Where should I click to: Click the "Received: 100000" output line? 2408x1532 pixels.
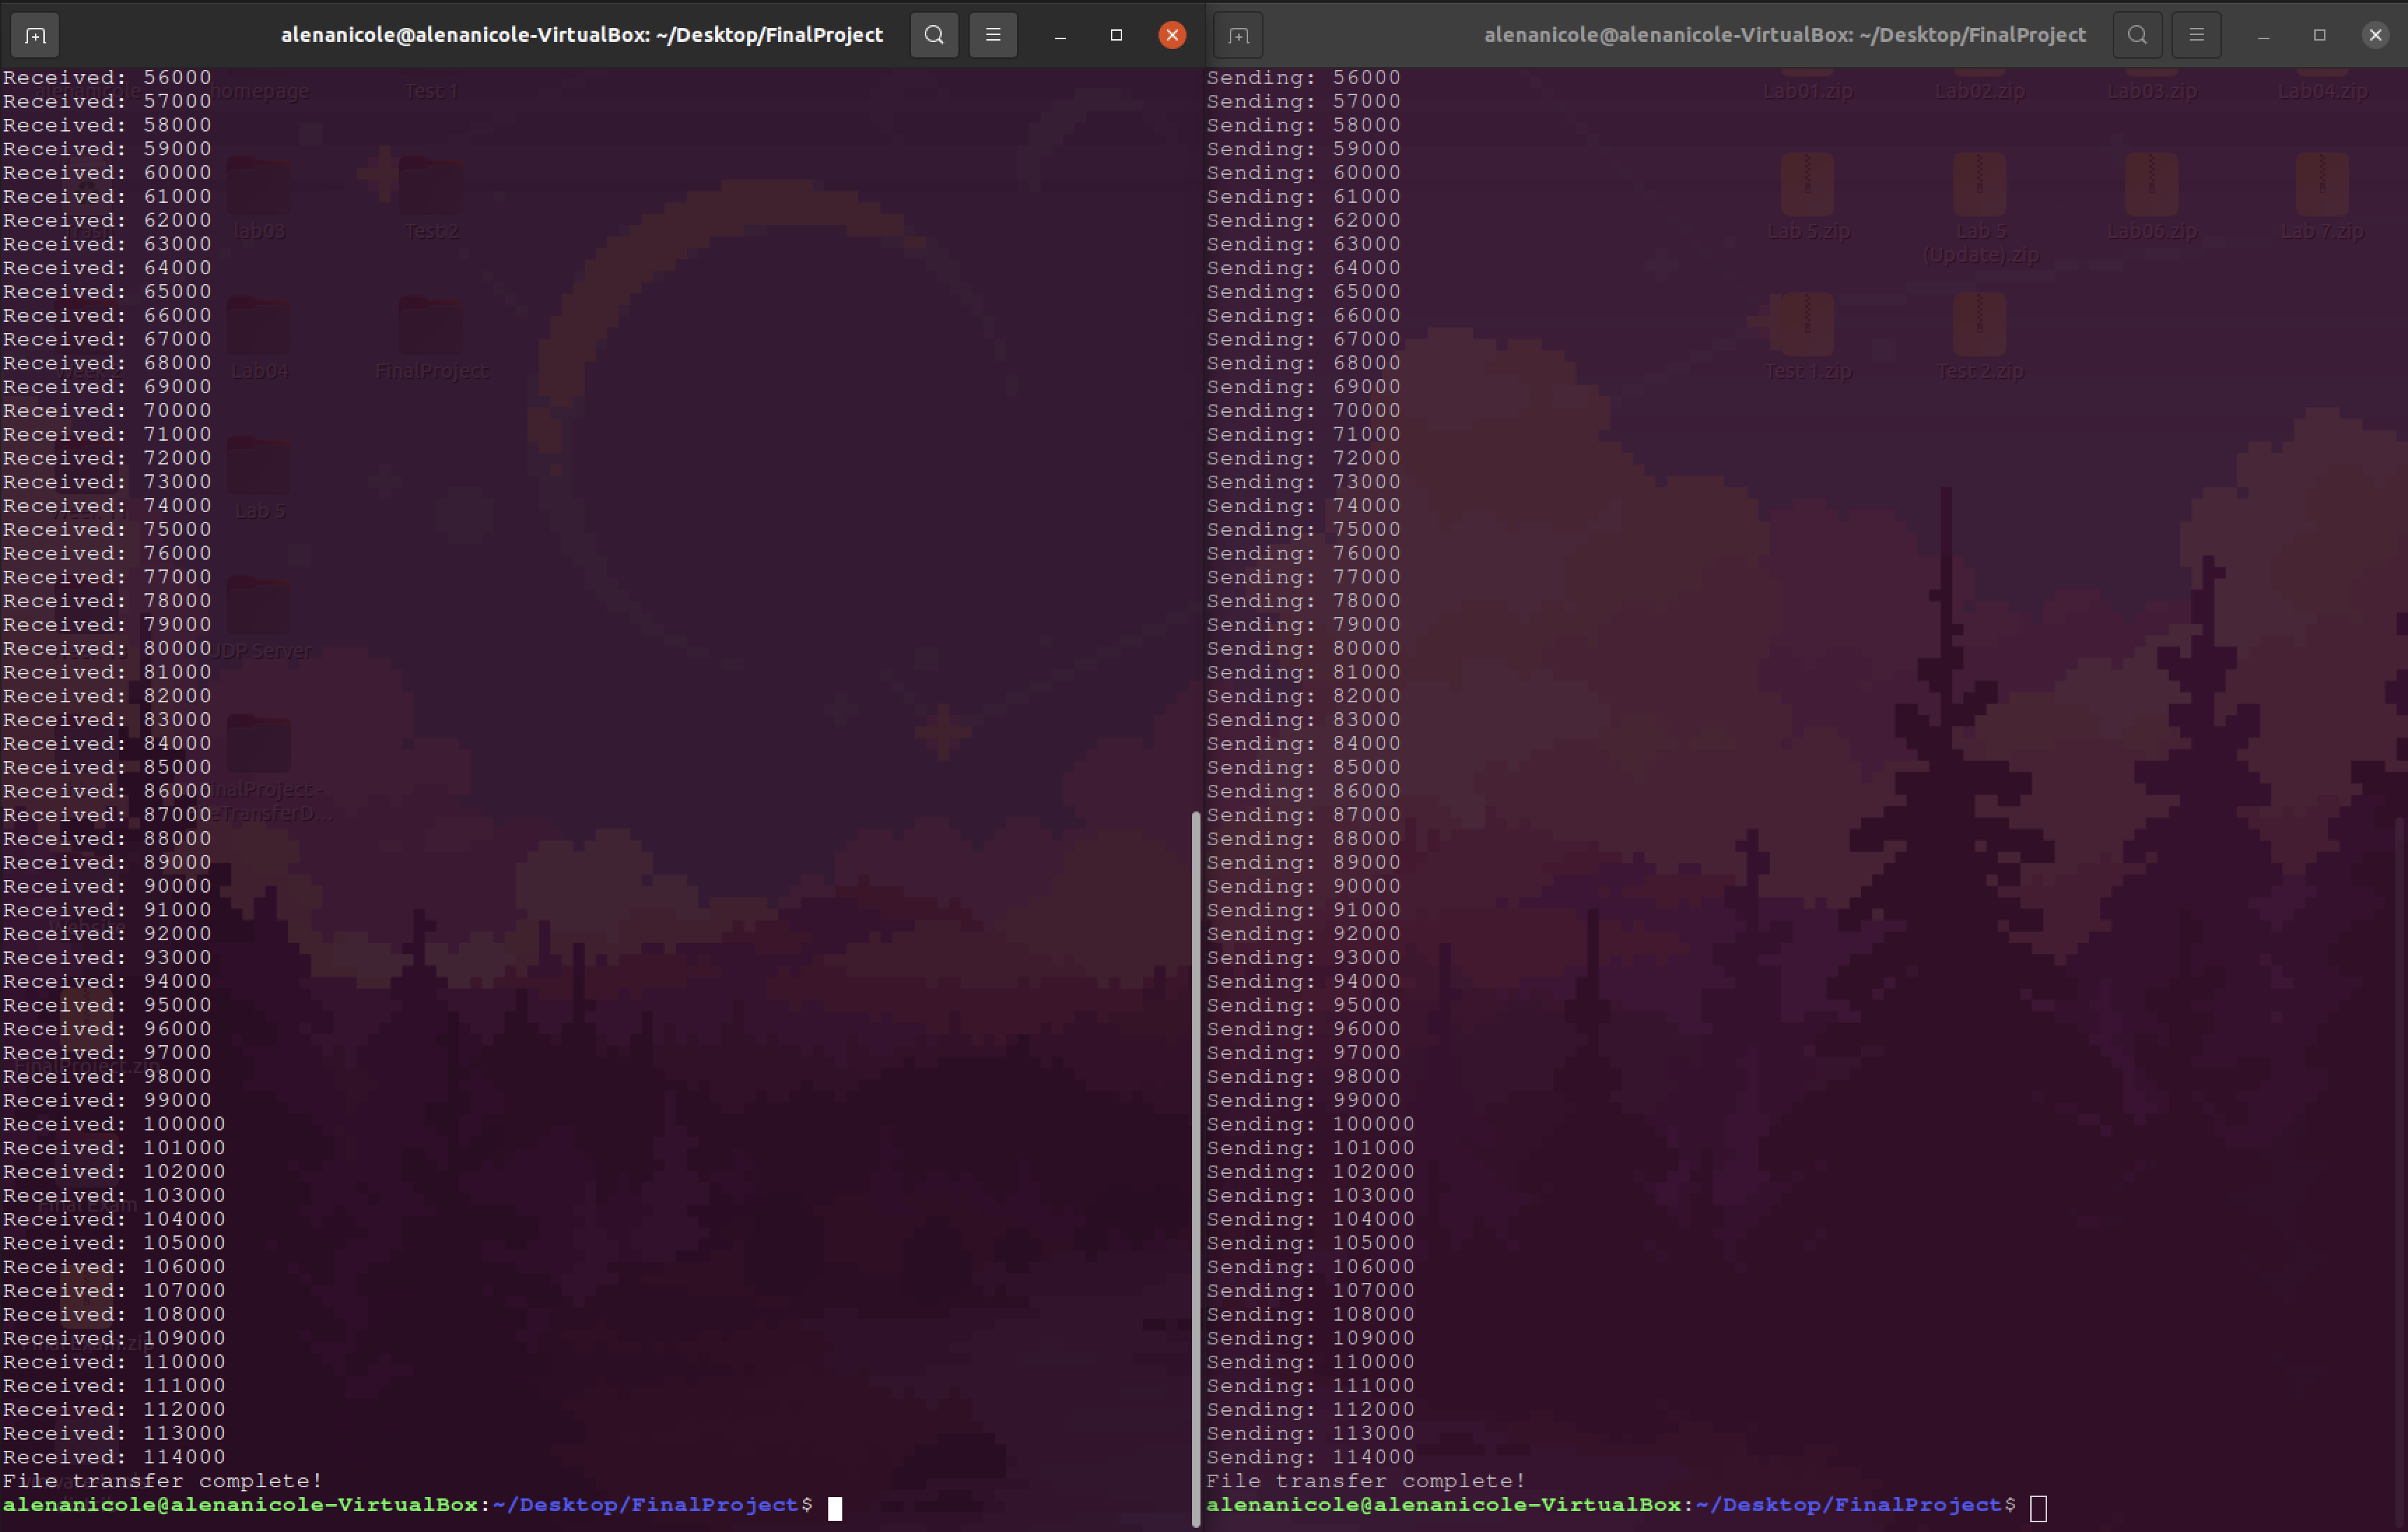(114, 1124)
